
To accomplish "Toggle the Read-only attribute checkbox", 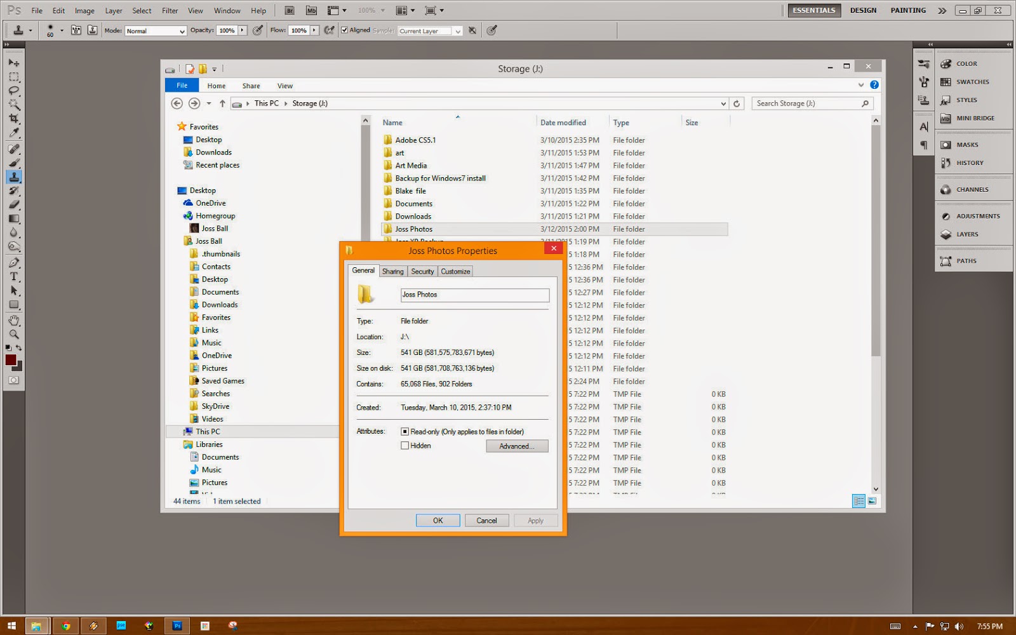I will pos(404,432).
